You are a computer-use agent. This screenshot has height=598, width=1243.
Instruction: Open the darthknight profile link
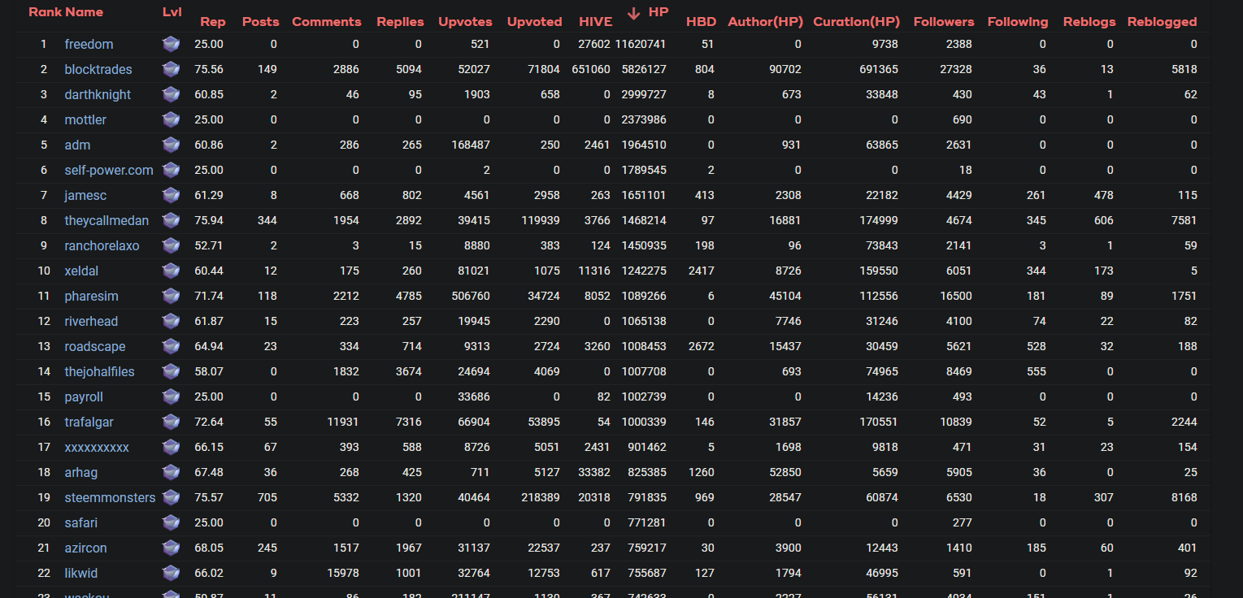98,94
